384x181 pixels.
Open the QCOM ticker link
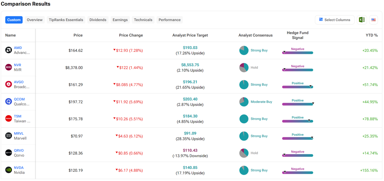pyautogui.click(x=19, y=99)
